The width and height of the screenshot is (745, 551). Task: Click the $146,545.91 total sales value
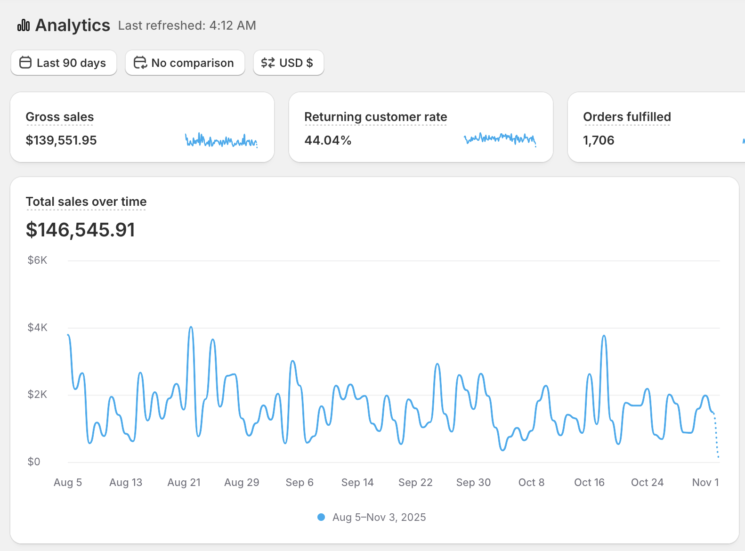[81, 230]
